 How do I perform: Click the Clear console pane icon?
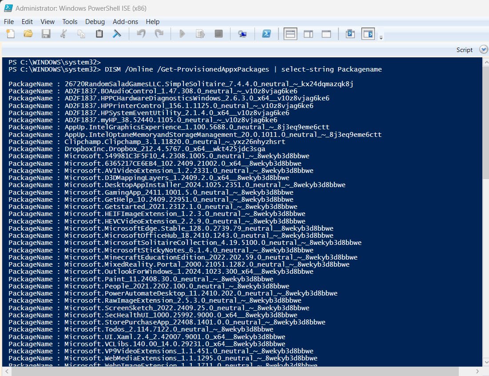coord(117,34)
